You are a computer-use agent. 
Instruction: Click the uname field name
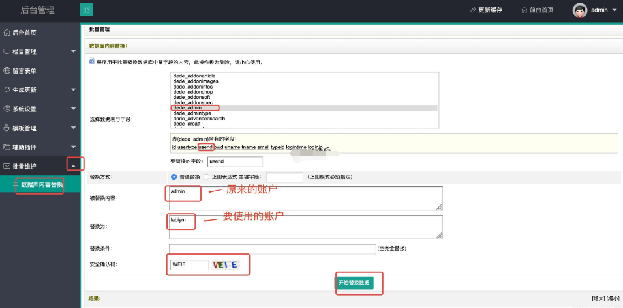[232, 147]
